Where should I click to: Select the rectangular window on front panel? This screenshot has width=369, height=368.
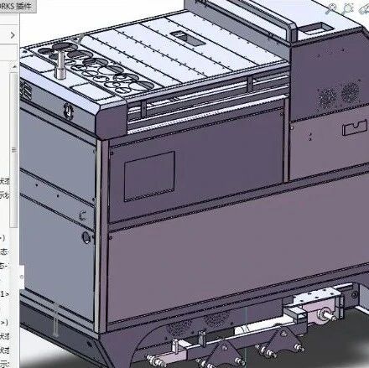(149, 177)
